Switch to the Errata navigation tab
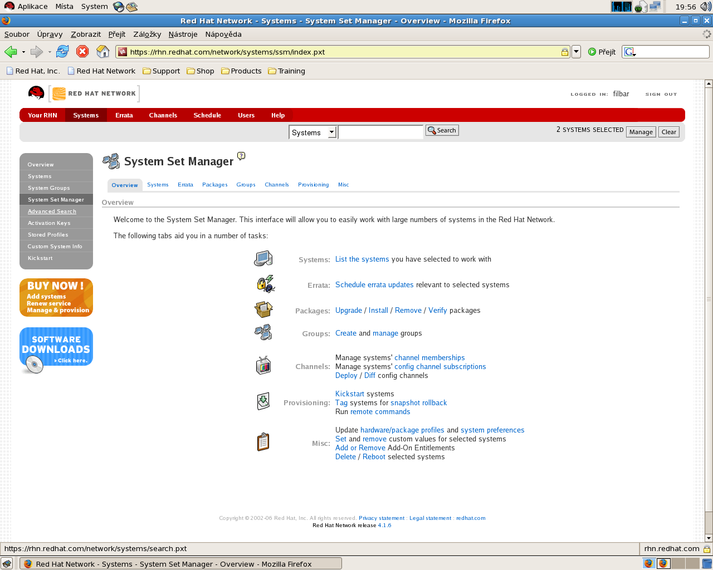Screen dimensions: 713x570 click(124, 115)
